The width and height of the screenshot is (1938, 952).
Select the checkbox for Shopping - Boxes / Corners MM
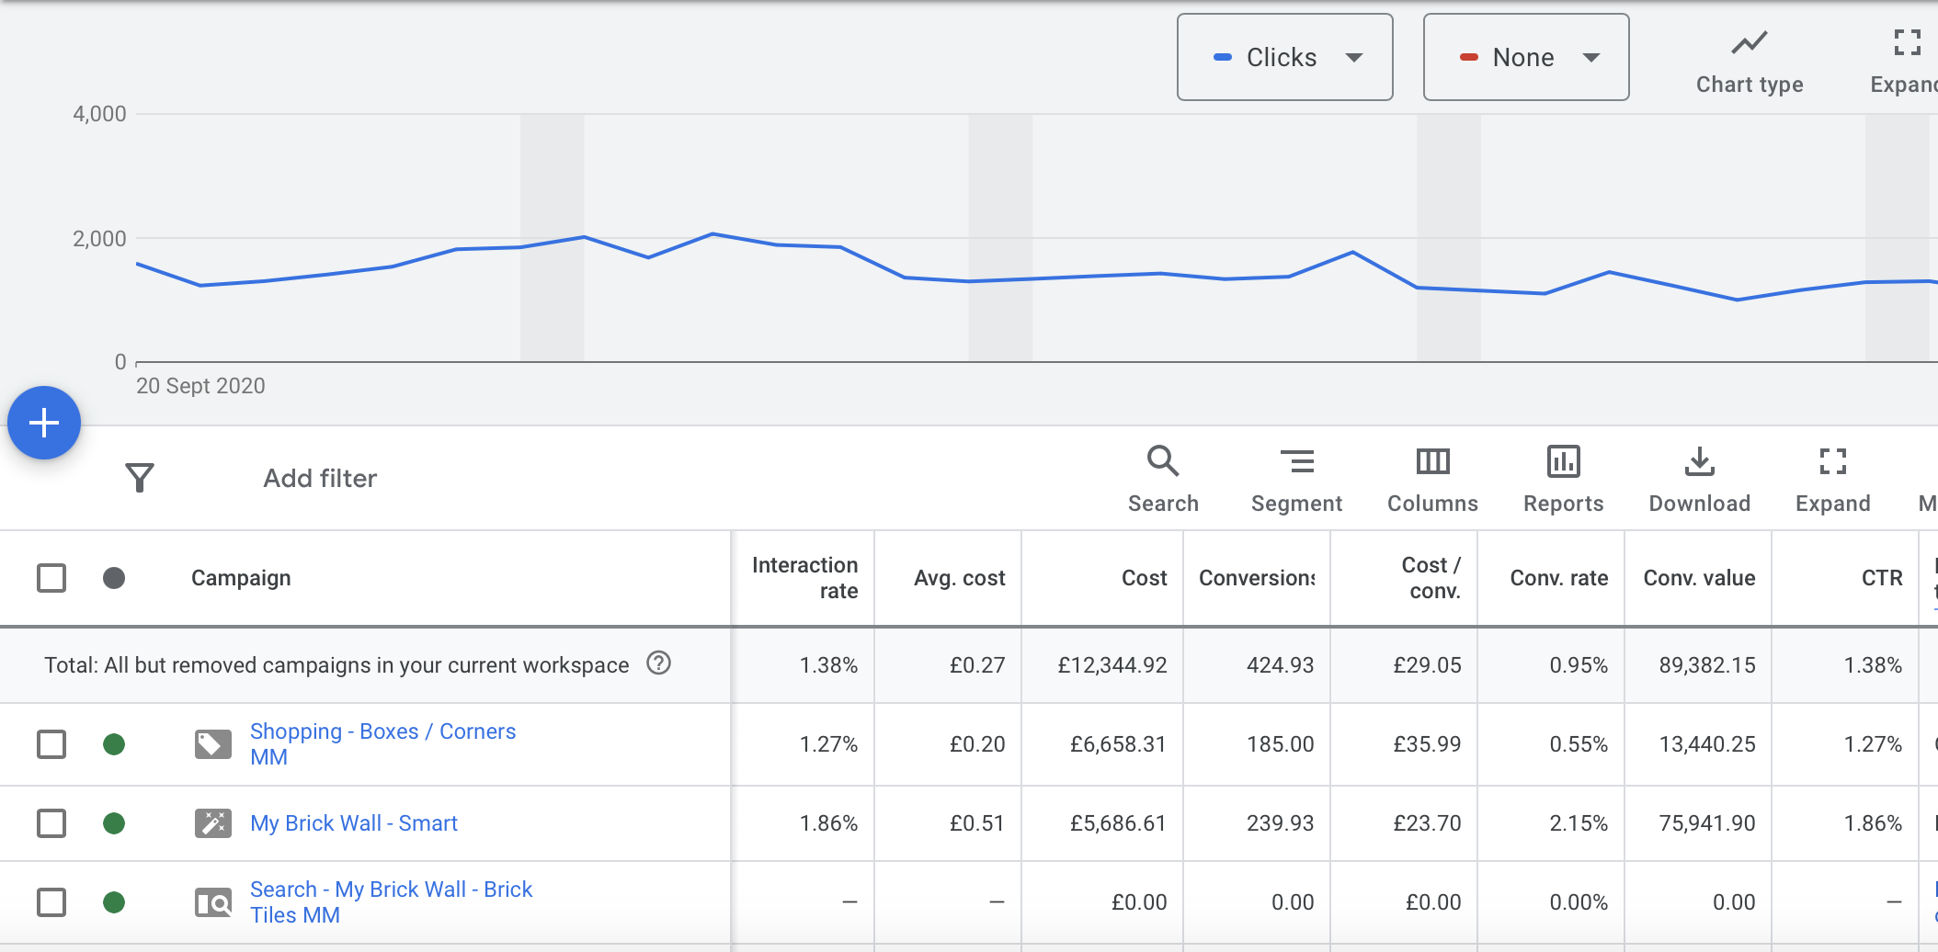pos(52,744)
